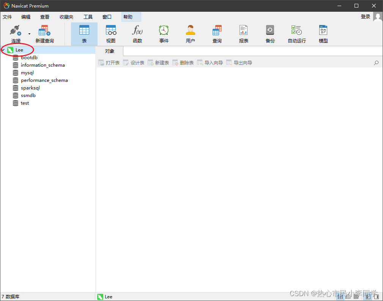Click Design Table (设计表) button
Image resolution: width=383 pixels, height=301 pixels.
coord(134,63)
